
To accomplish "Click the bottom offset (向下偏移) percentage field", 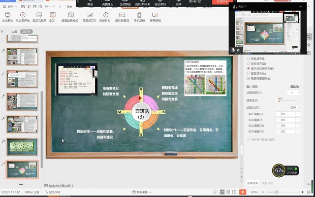I will (288, 132).
